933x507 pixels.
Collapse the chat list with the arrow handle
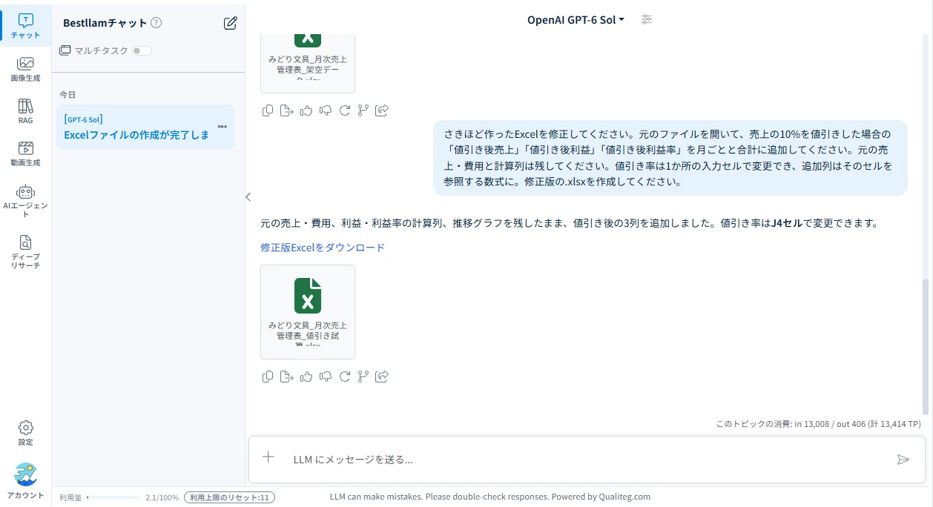pos(248,197)
